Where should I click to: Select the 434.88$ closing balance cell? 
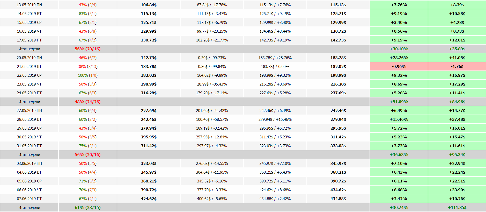[338, 199]
